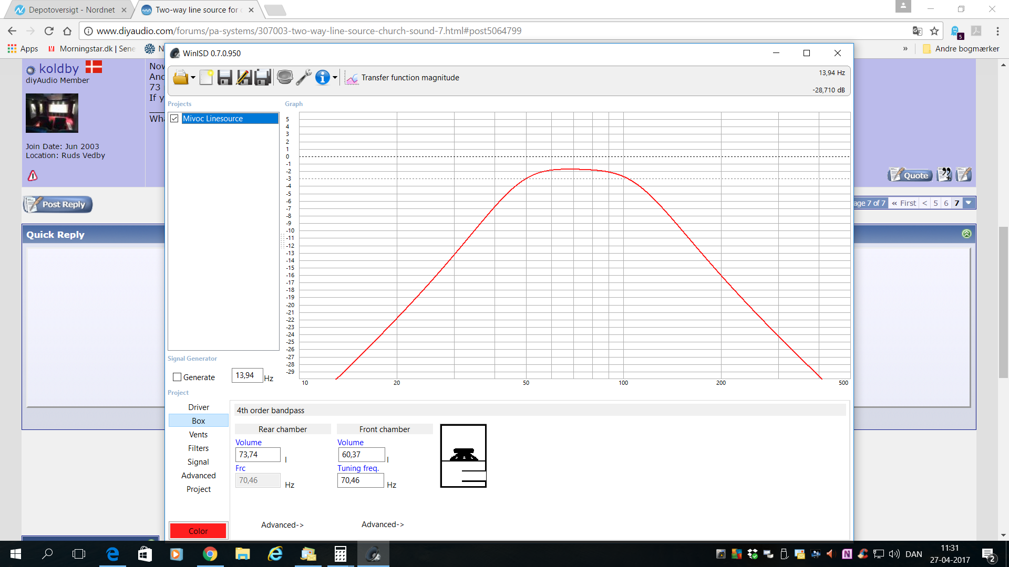The image size is (1009, 567).
Task: Switch to the Driver tab
Action: (199, 407)
